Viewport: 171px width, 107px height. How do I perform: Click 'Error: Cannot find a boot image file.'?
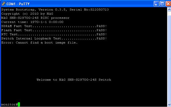tap(39, 43)
